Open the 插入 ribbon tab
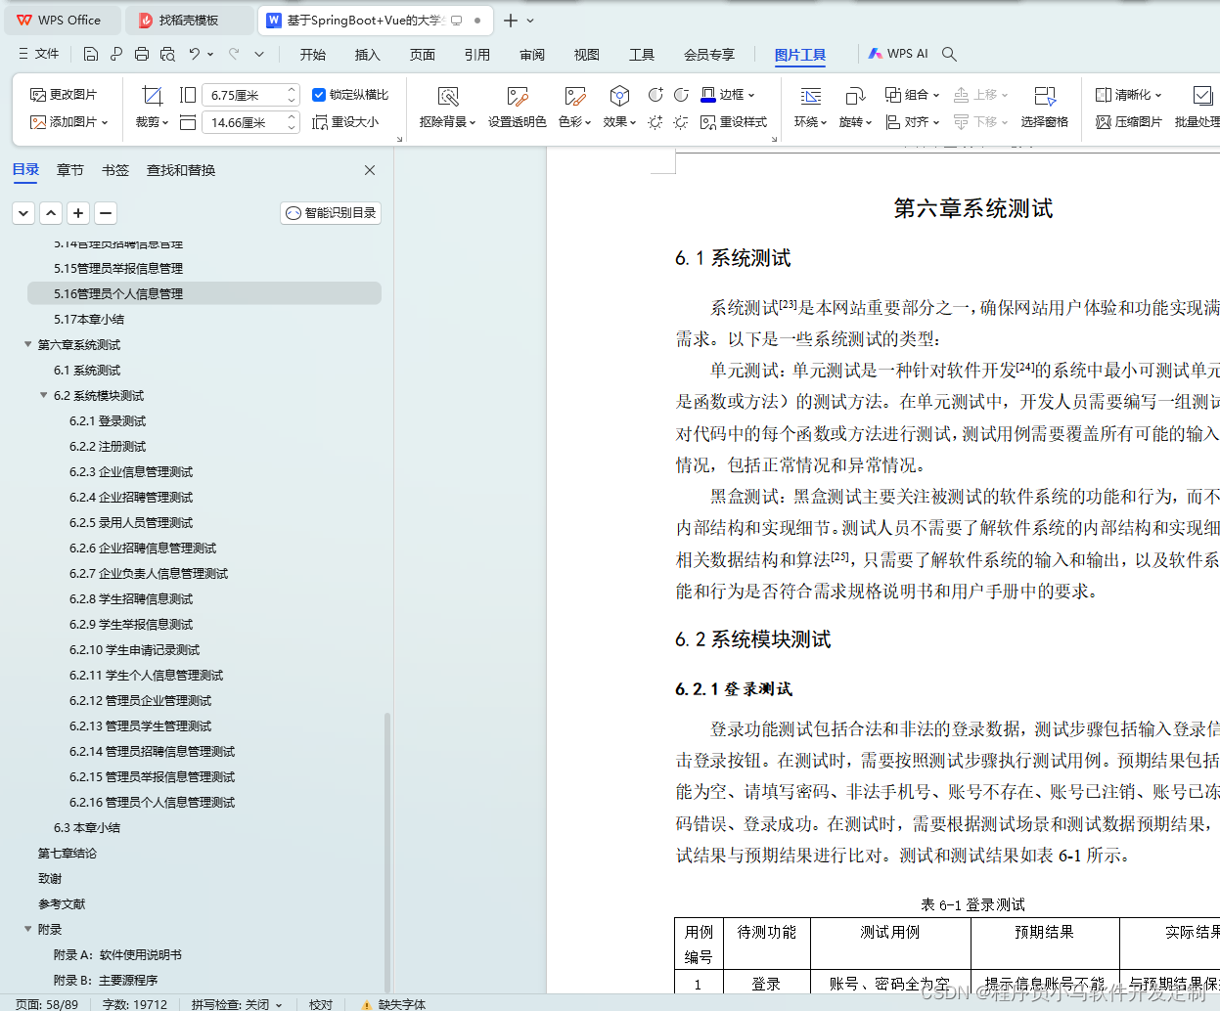The width and height of the screenshot is (1220, 1011). pos(367,55)
